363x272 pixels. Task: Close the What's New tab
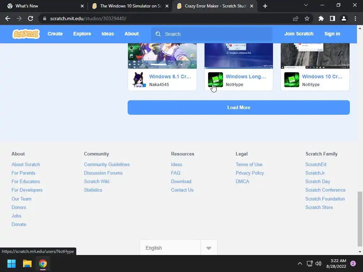pos(82,6)
